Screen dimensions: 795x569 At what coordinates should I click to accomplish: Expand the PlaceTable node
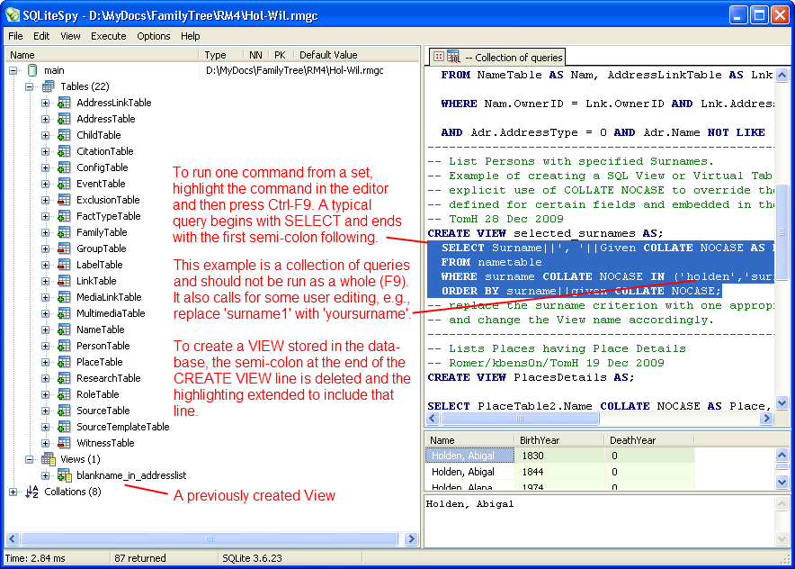coord(46,363)
